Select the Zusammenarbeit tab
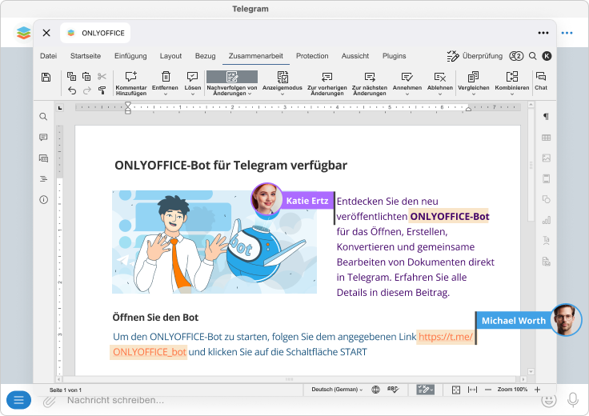 tap(256, 56)
